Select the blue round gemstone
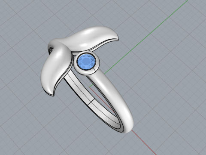The width and height of the screenshot is (206, 155). pos(86,62)
